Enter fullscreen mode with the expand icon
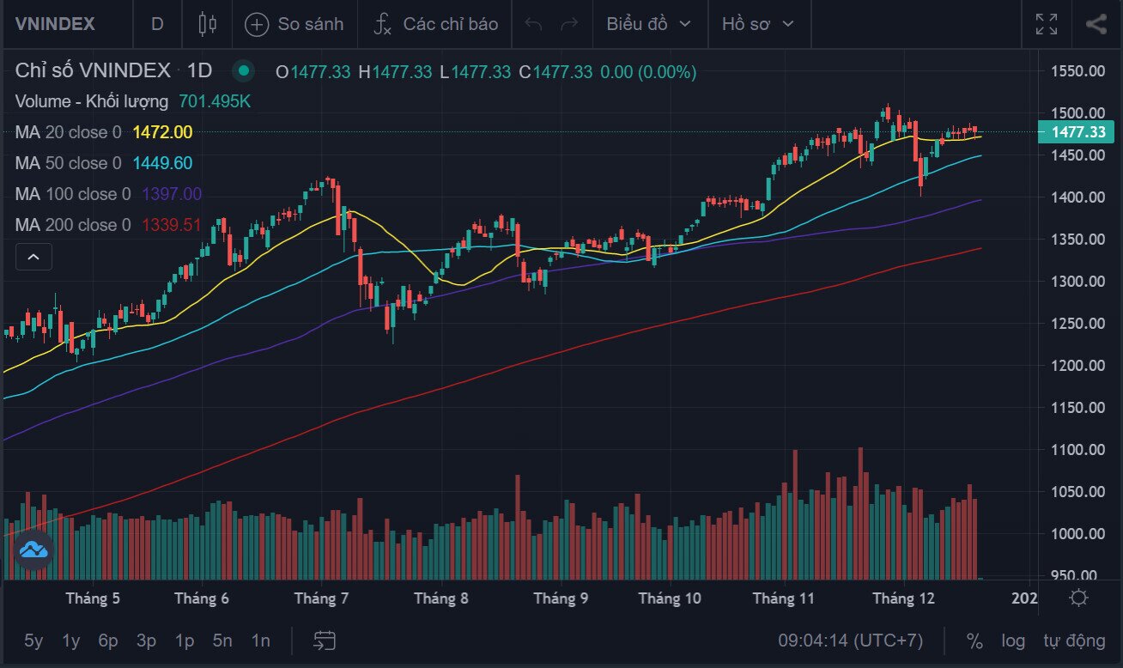This screenshot has width=1123, height=668. (1047, 24)
